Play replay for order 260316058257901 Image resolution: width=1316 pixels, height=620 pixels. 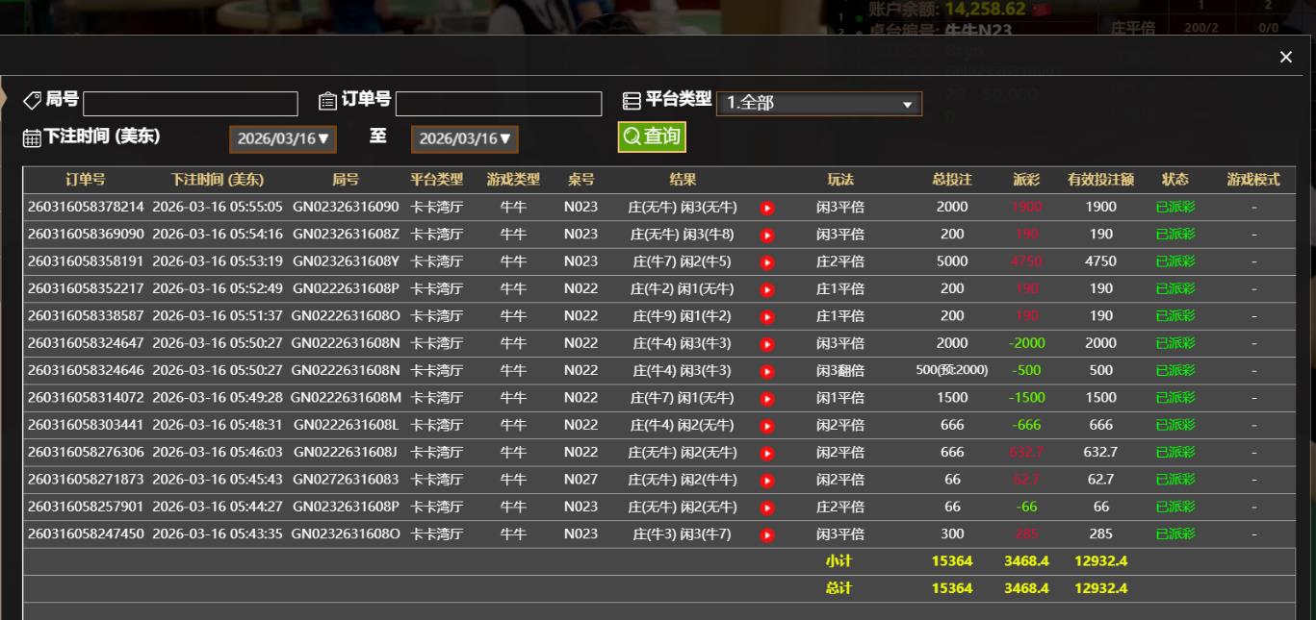(x=767, y=508)
